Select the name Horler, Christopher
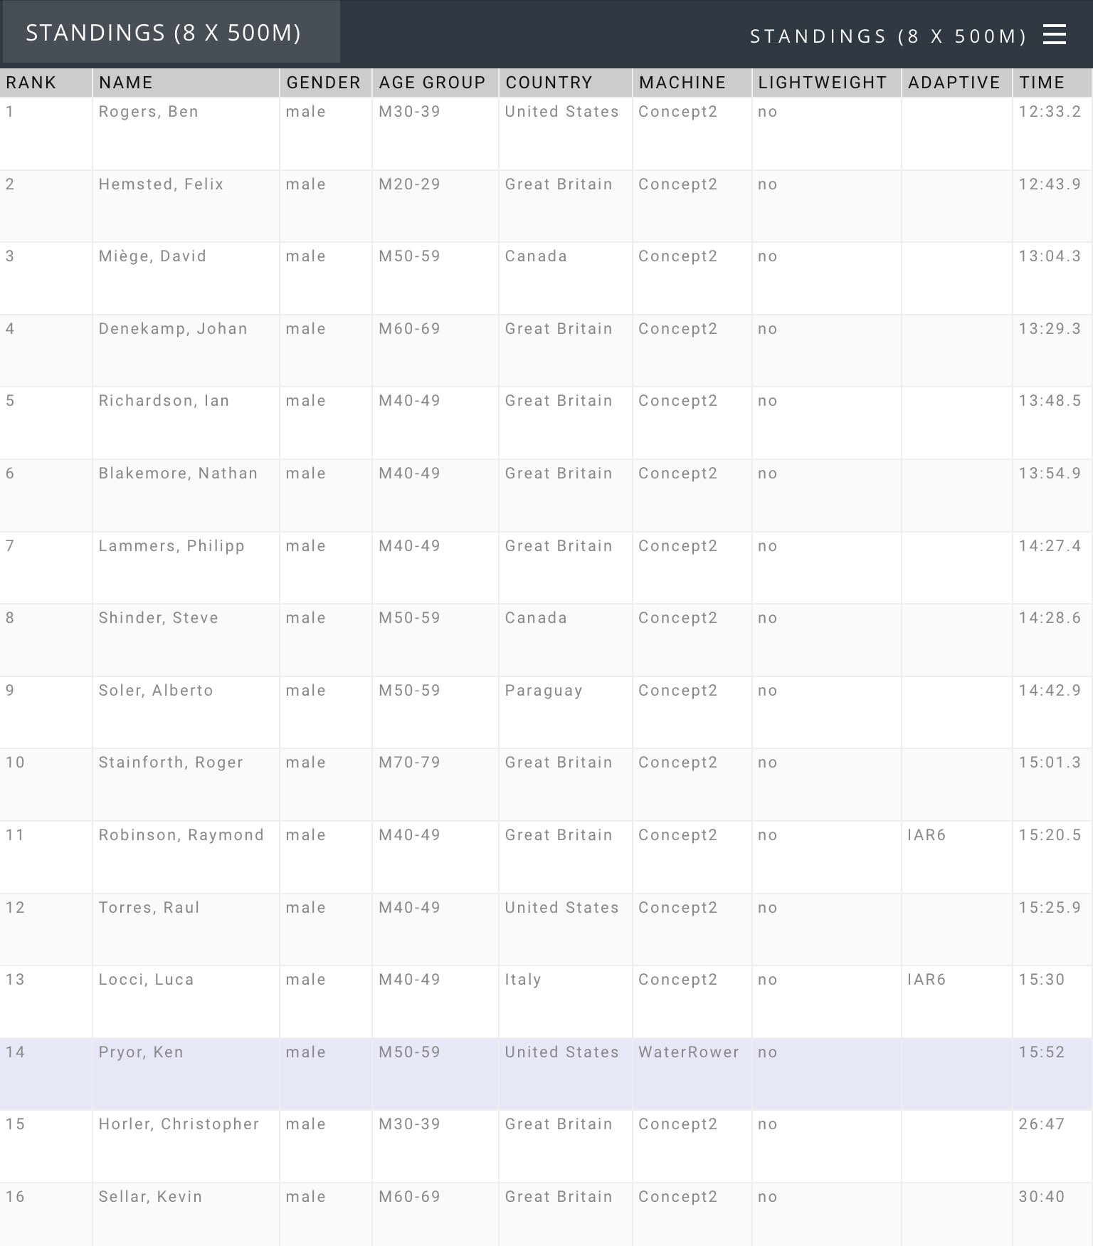 (x=179, y=1124)
